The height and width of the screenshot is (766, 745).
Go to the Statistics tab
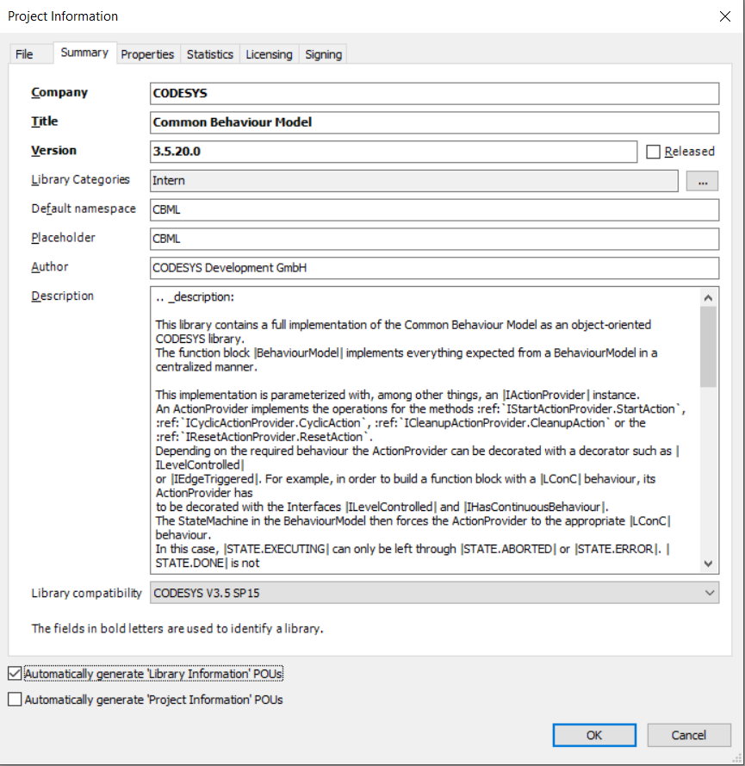(x=210, y=54)
